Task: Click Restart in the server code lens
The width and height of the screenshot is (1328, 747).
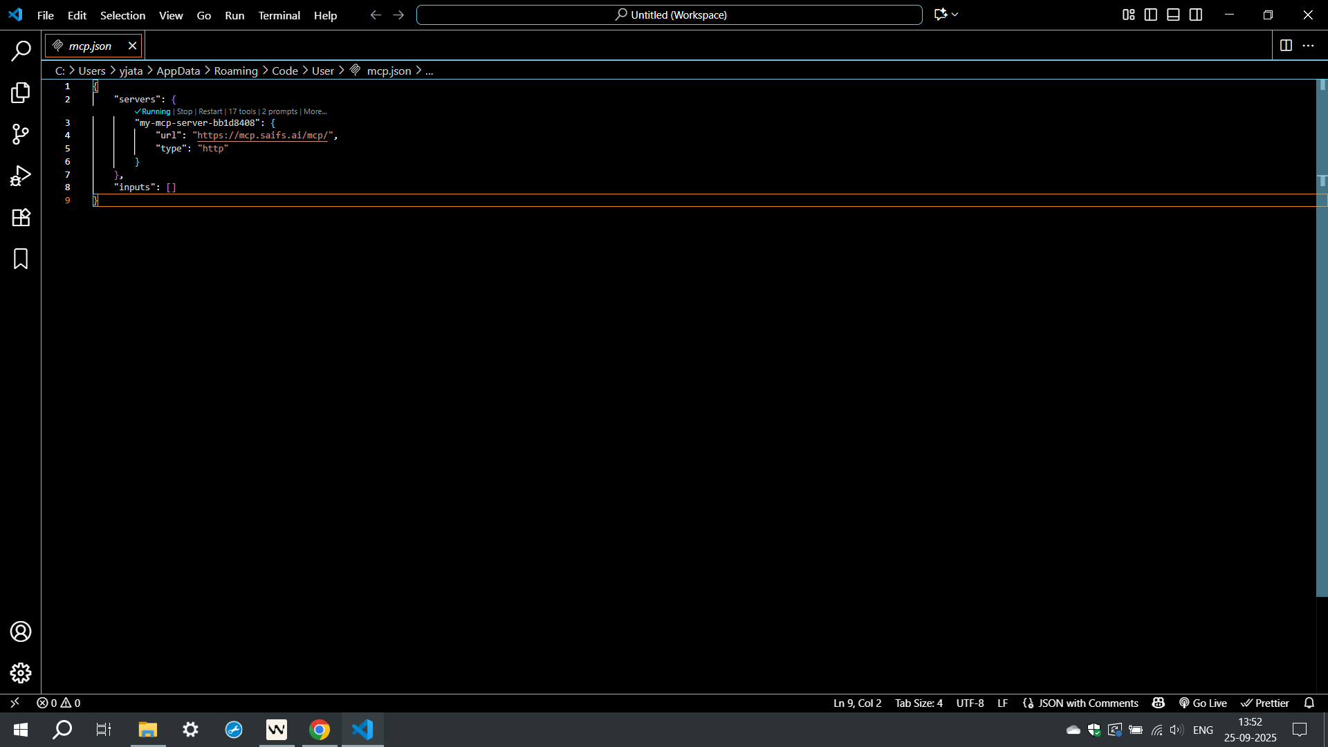Action: tap(210, 111)
